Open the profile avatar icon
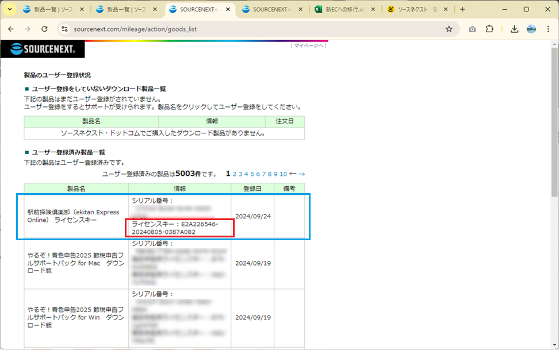This screenshot has width=559, height=350. (x=531, y=29)
